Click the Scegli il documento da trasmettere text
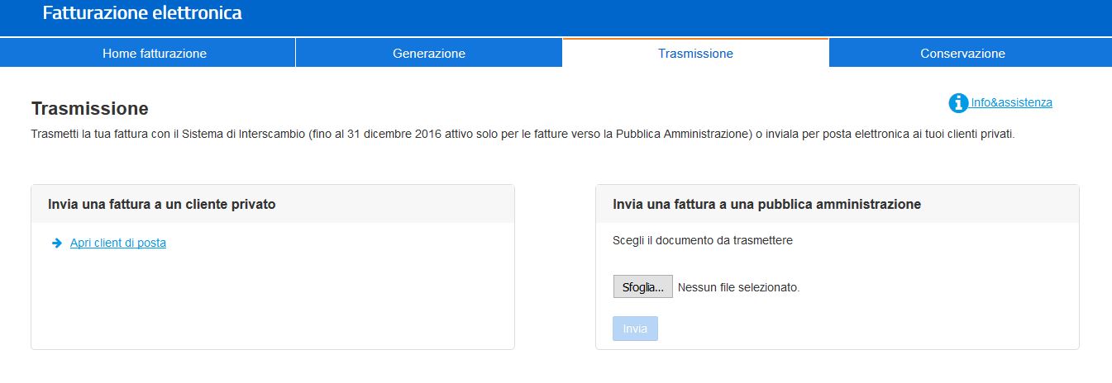This screenshot has height=383, width=1112. pyautogui.click(x=703, y=240)
